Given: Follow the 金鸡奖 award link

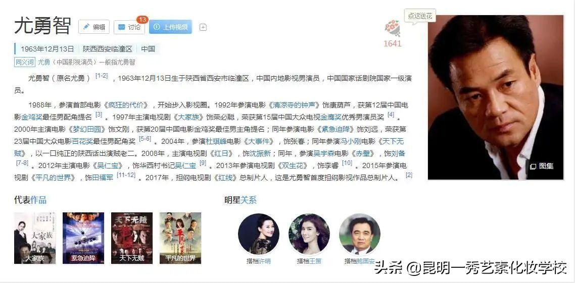Looking at the screenshot, I should tap(32, 117).
